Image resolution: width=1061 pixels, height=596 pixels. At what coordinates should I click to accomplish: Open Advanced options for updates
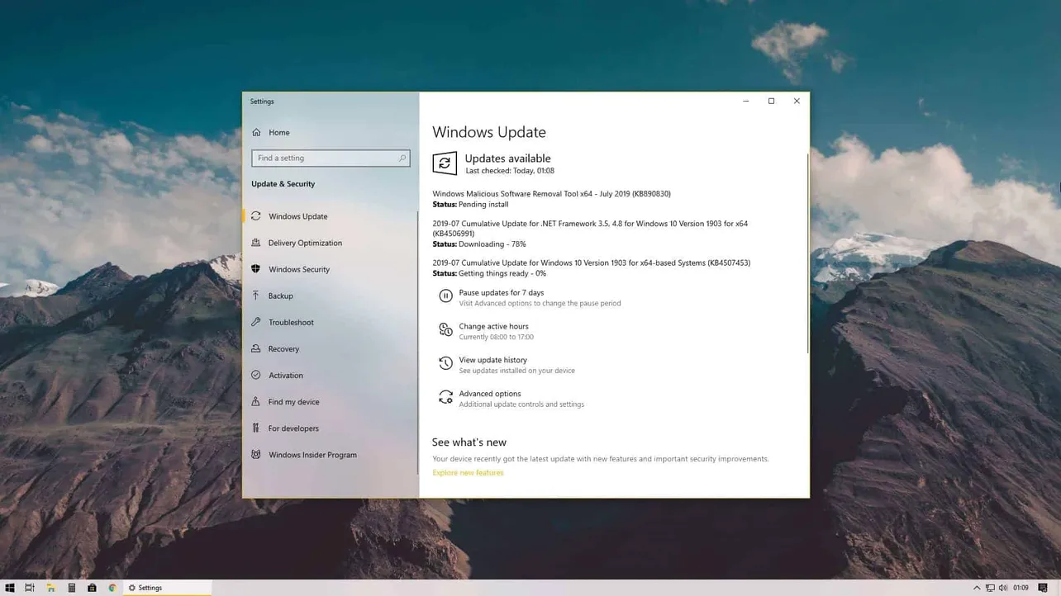pos(489,394)
